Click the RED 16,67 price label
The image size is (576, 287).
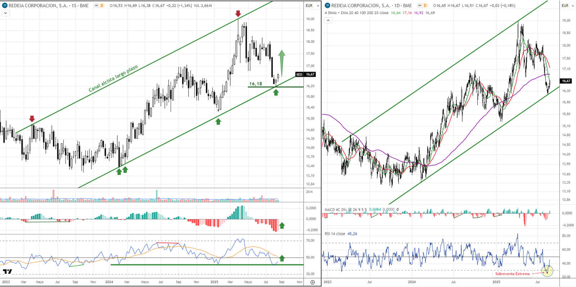click(x=305, y=74)
